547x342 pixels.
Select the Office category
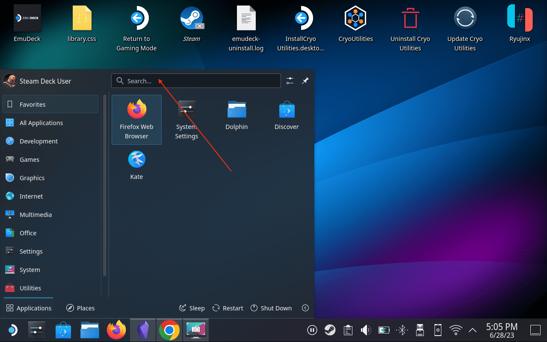(50, 233)
